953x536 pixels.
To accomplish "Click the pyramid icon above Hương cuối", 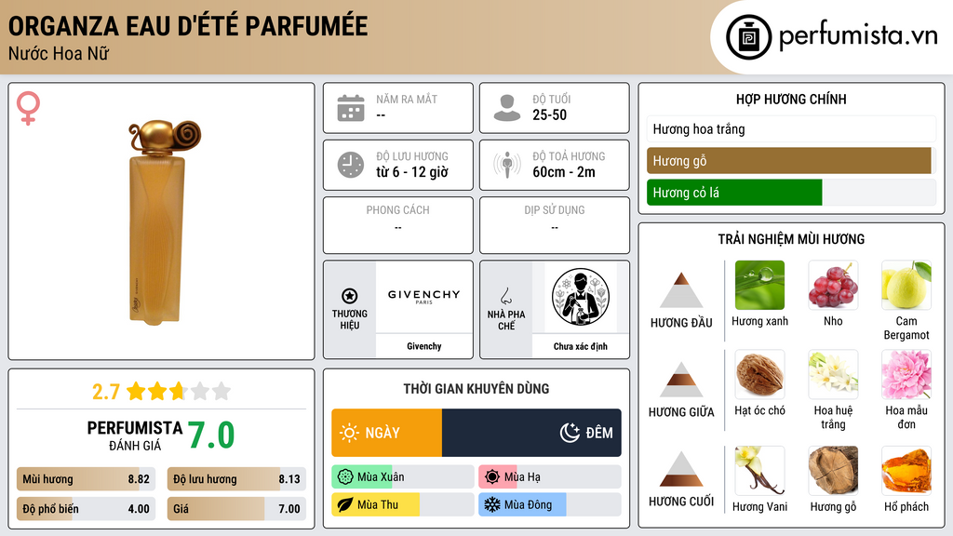I will (681, 469).
